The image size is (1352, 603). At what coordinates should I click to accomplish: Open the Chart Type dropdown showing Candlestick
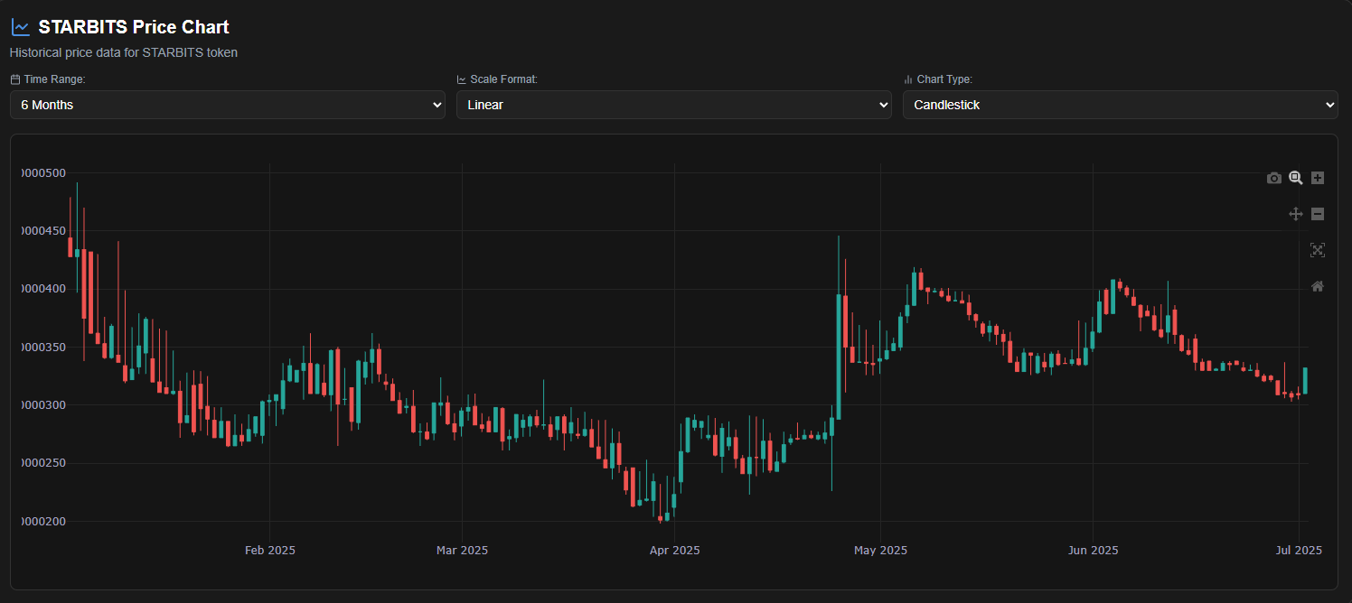point(1121,105)
